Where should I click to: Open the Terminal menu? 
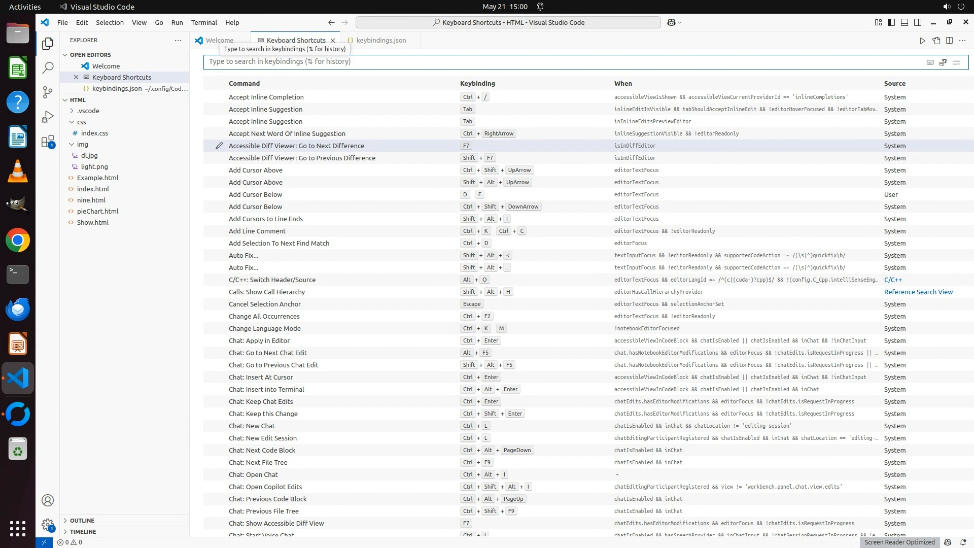coord(203,22)
